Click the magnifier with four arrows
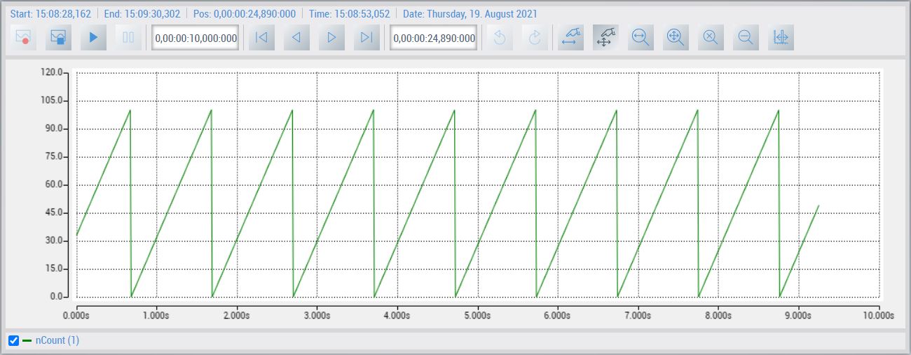This screenshot has height=355, width=911. (x=676, y=37)
